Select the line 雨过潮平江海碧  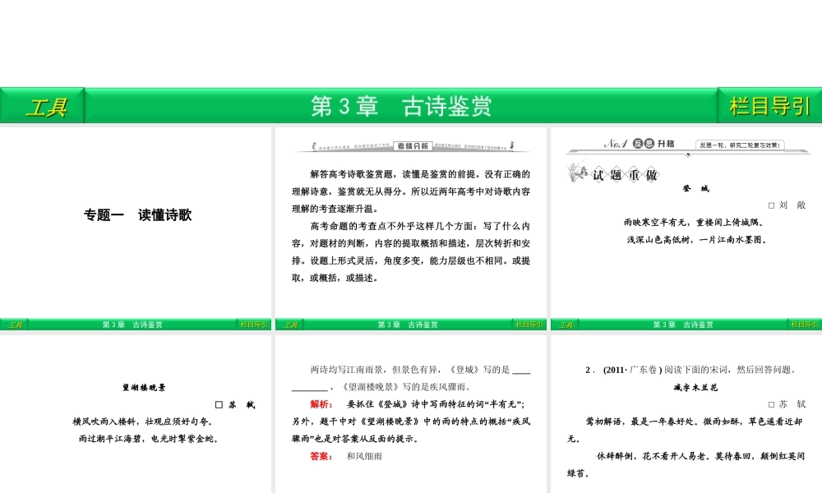click(x=148, y=439)
